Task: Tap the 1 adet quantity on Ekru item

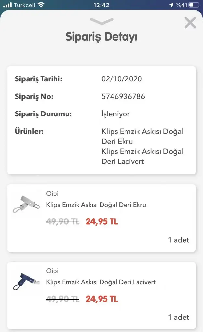Action: 178,240
